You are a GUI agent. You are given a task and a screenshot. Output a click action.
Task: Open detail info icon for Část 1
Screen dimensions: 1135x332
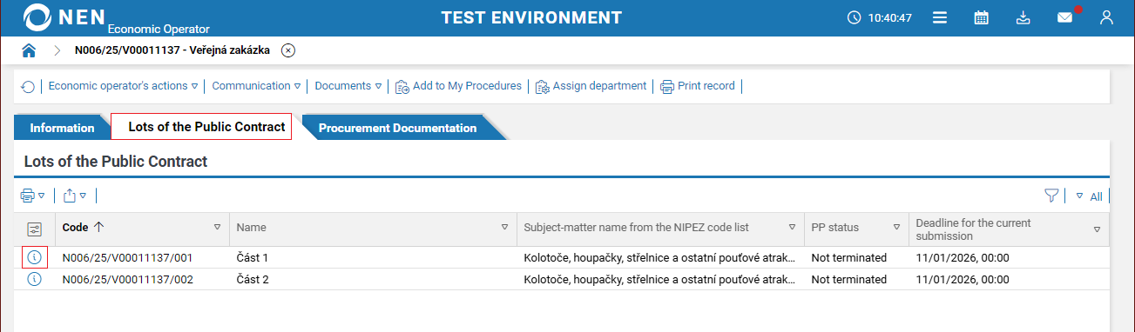34,257
